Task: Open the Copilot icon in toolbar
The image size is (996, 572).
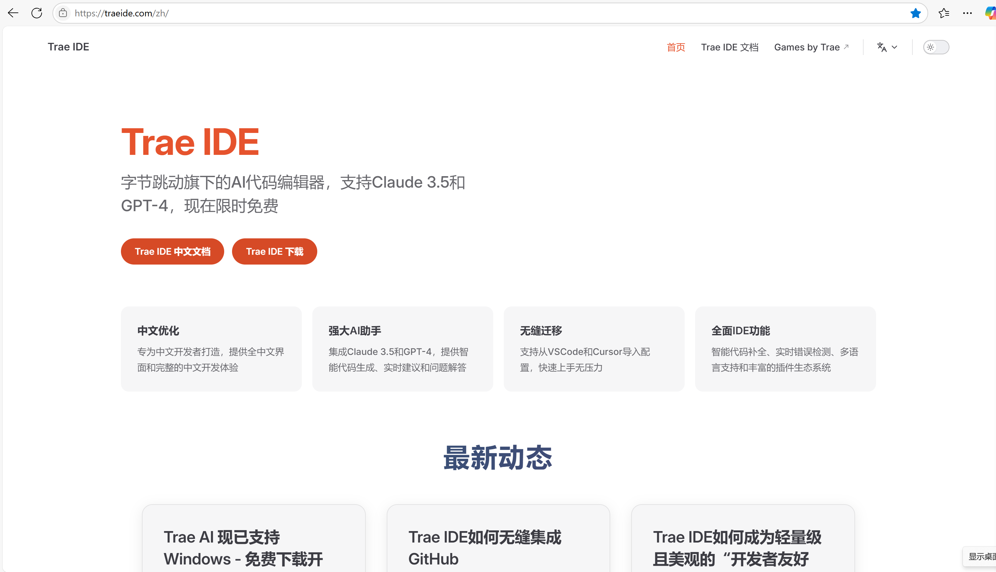Action: [x=990, y=13]
